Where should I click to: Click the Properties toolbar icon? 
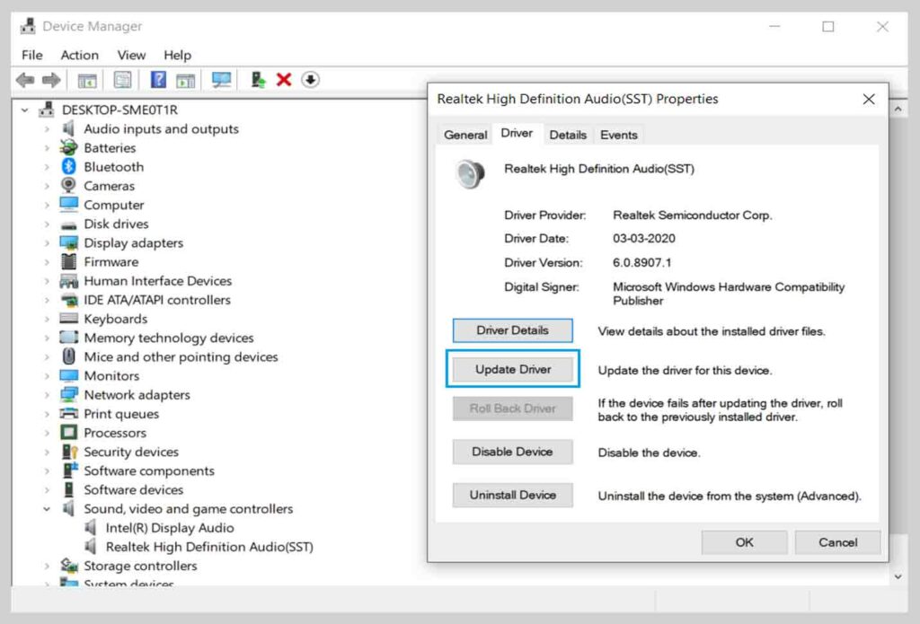(121, 79)
